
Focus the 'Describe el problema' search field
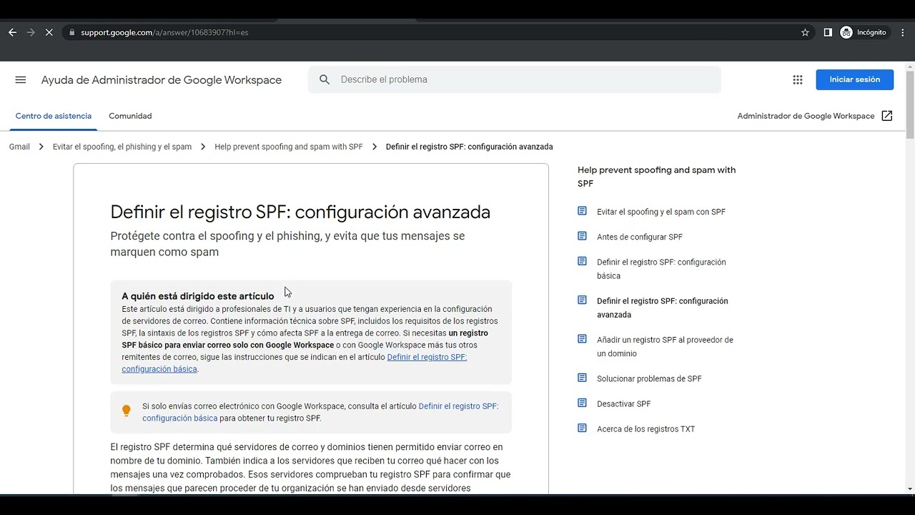click(515, 79)
